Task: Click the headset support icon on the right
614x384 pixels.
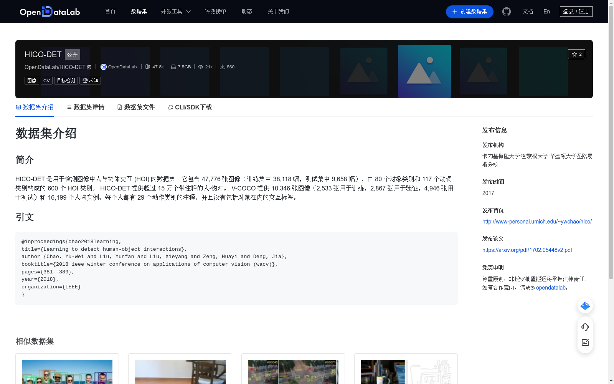Action: 585,327
